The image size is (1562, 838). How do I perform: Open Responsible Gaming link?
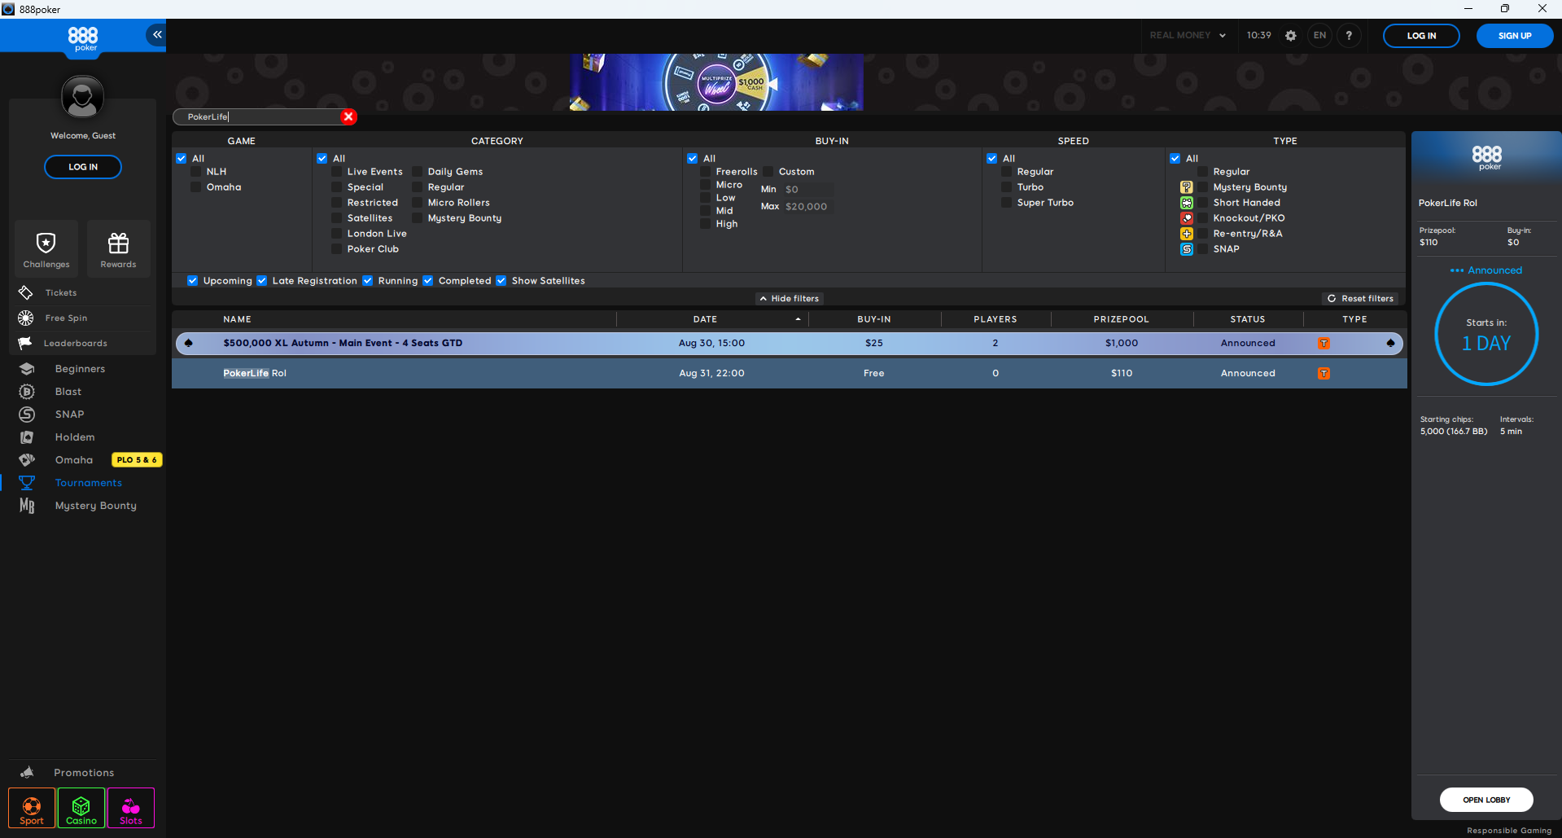(x=1509, y=831)
